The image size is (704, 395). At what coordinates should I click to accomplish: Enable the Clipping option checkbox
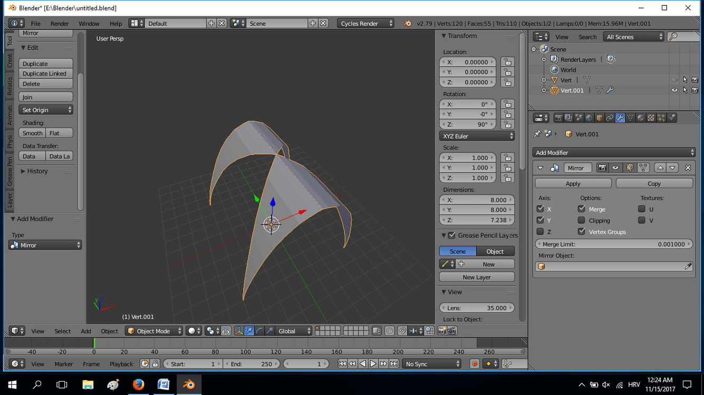click(581, 220)
